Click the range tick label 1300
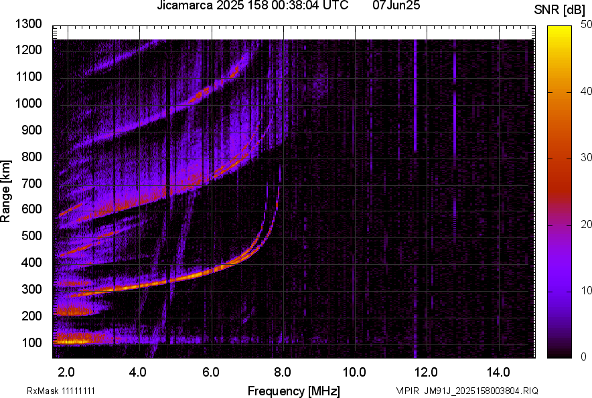Image resolution: width=592 pixels, height=398 pixels. (x=29, y=24)
